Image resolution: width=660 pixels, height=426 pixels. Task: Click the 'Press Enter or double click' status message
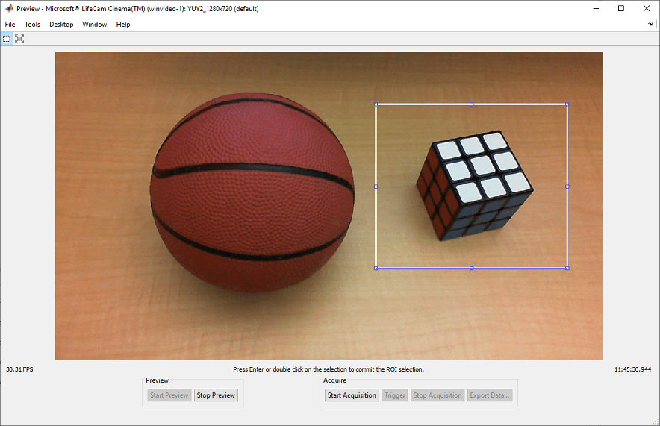click(x=329, y=369)
